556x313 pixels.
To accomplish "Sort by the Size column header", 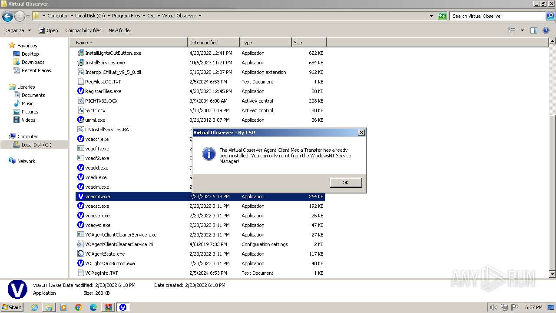I will tap(309, 43).
